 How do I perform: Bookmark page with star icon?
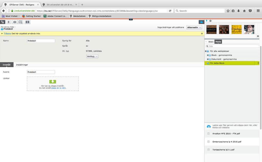click(x=228, y=11)
